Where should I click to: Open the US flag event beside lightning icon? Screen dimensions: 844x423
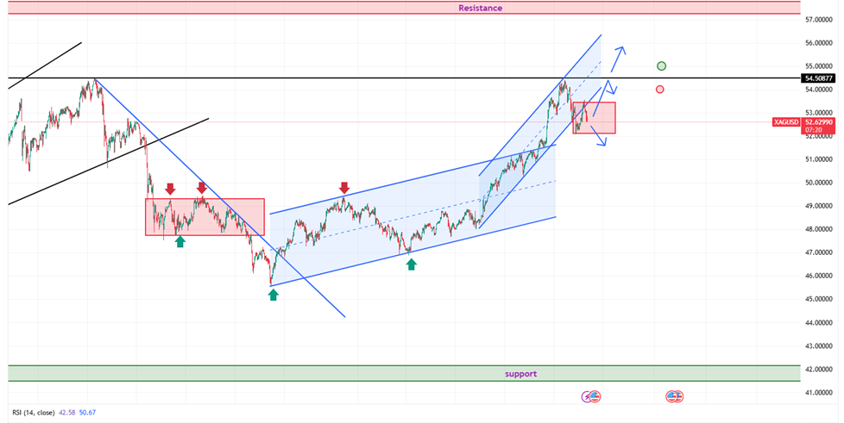[595, 396]
